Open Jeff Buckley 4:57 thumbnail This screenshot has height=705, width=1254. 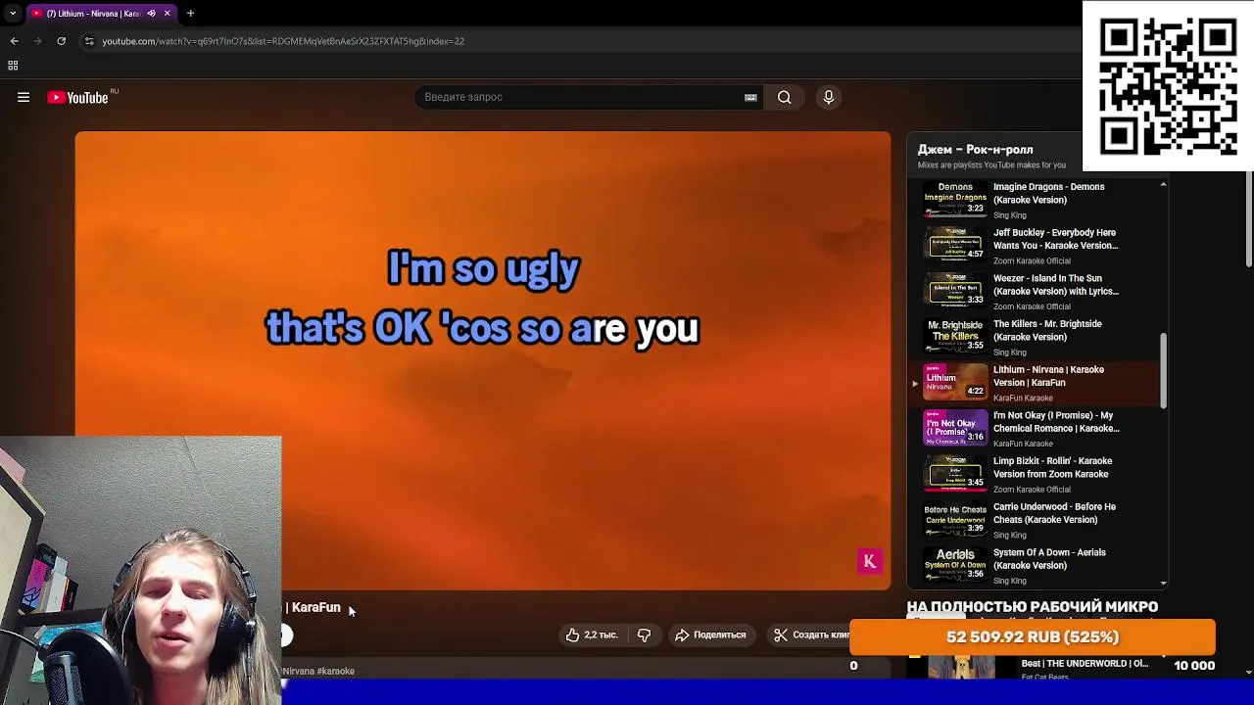tap(955, 244)
